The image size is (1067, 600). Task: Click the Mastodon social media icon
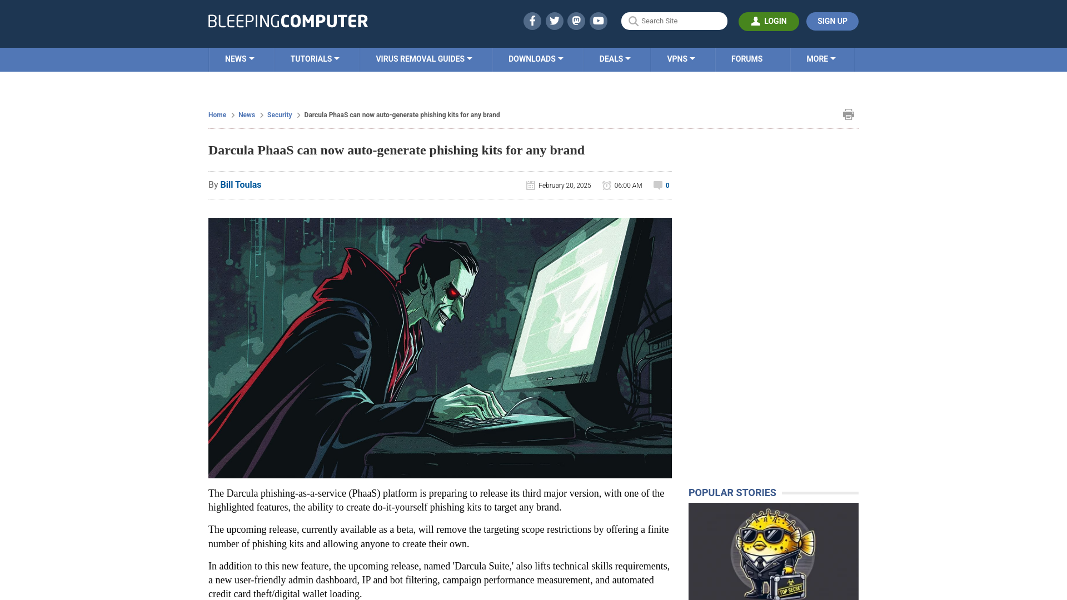(x=576, y=21)
